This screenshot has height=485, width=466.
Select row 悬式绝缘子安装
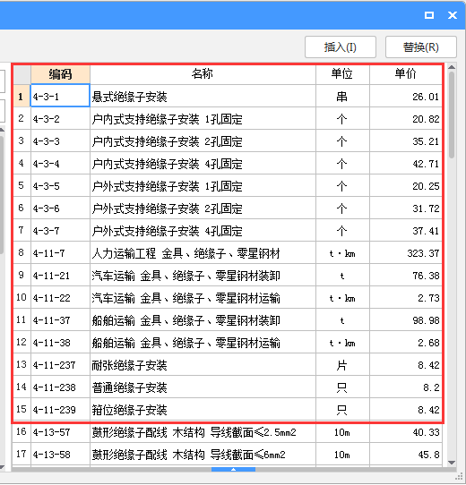(228, 96)
